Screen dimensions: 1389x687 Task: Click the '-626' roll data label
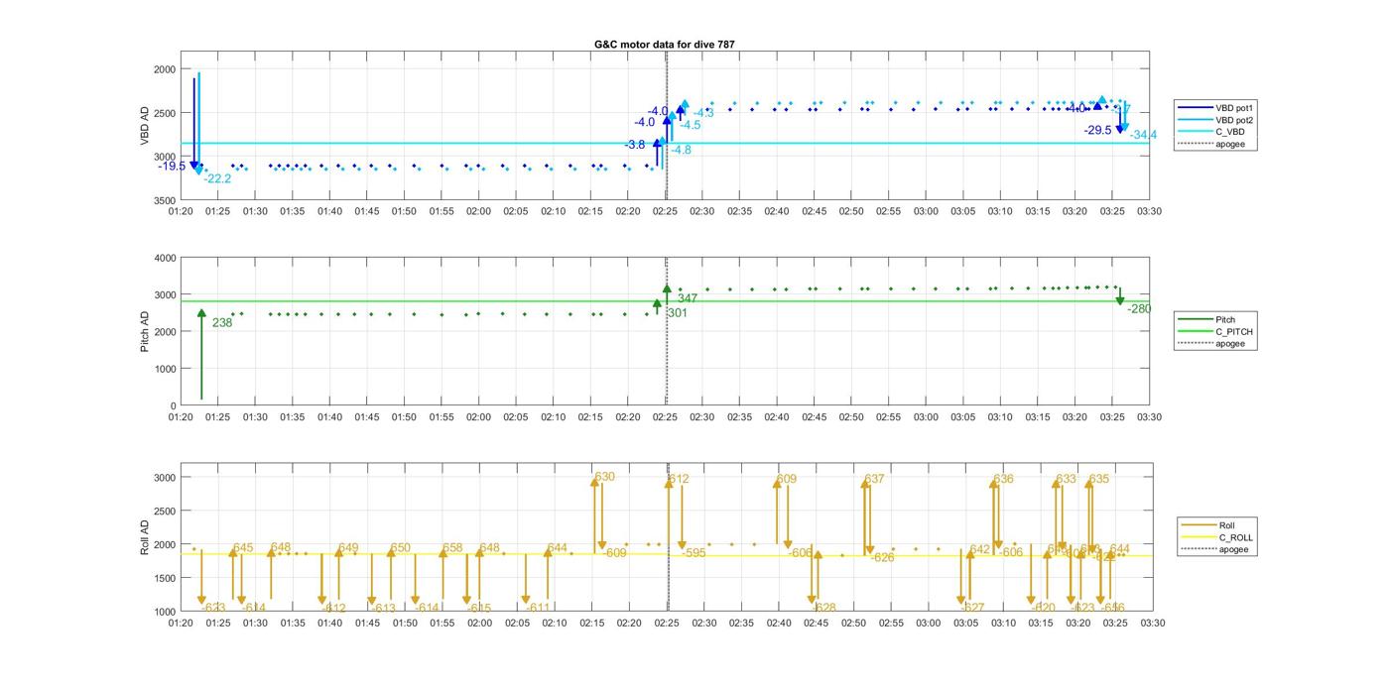(882, 558)
